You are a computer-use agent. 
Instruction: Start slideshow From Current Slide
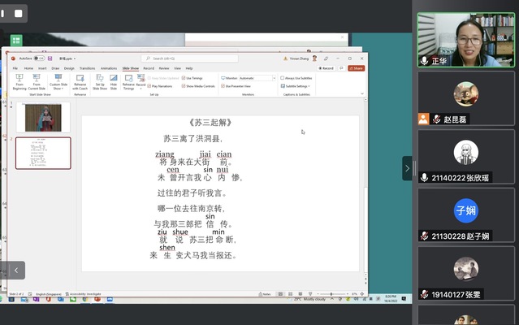coord(37,82)
